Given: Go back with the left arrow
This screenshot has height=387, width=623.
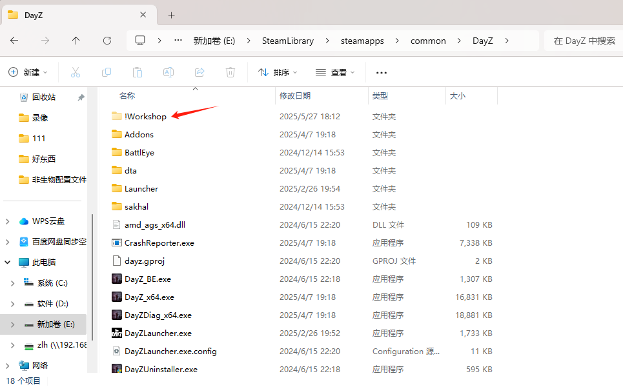Looking at the screenshot, I should 14,41.
